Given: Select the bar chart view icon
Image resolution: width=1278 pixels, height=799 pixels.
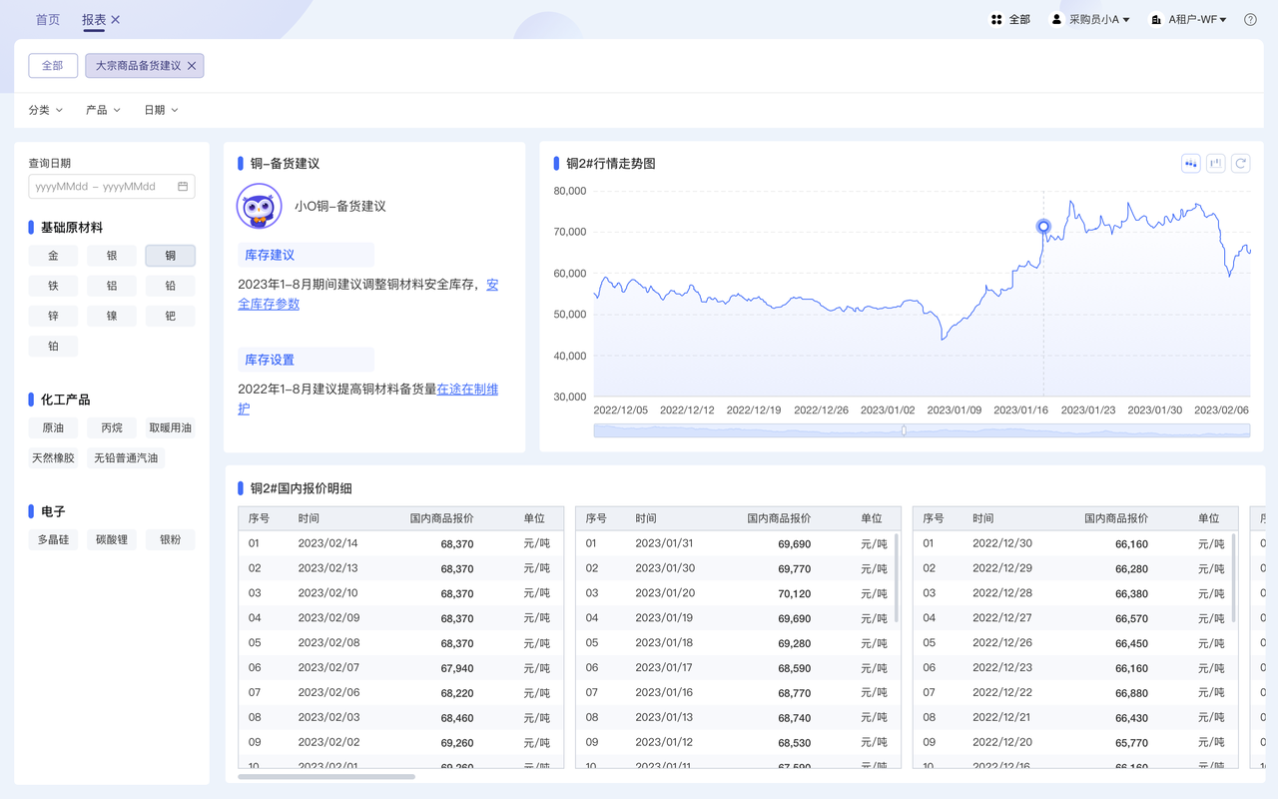Looking at the screenshot, I should pos(1216,164).
